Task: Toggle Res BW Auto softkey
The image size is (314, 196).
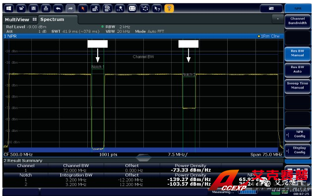Action: click(297, 70)
